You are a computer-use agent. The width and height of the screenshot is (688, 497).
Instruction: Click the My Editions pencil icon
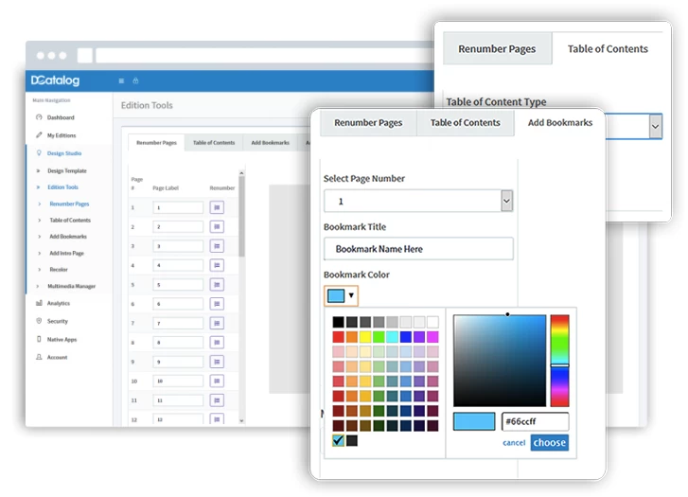(x=39, y=135)
